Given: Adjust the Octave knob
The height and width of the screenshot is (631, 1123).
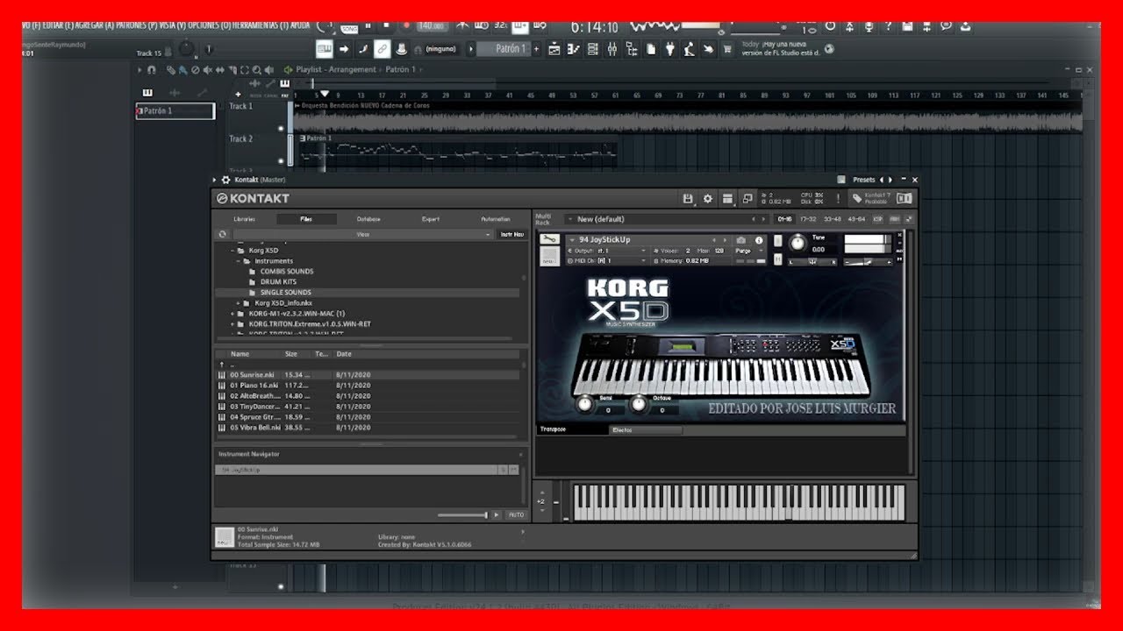Looking at the screenshot, I should click(x=639, y=404).
